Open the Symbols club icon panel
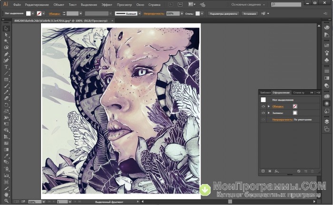Image resolution: width=333 pixels, height=205 pixels. point(327,60)
